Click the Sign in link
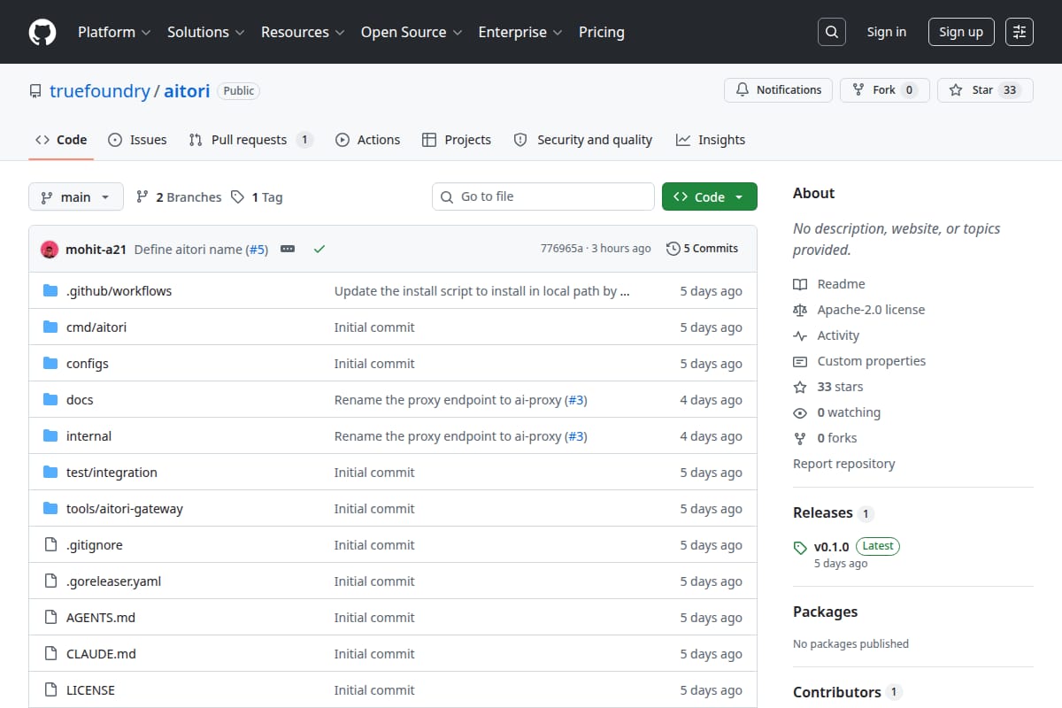Screen dimensions: 1062x708 (887, 32)
